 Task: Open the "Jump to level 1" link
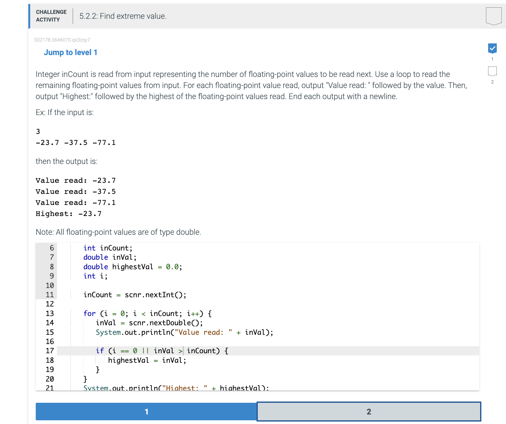(x=71, y=52)
